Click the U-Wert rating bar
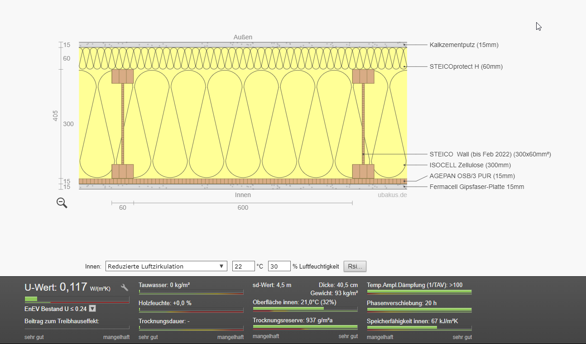The width and height of the screenshot is (586, 344). (77, 300)
